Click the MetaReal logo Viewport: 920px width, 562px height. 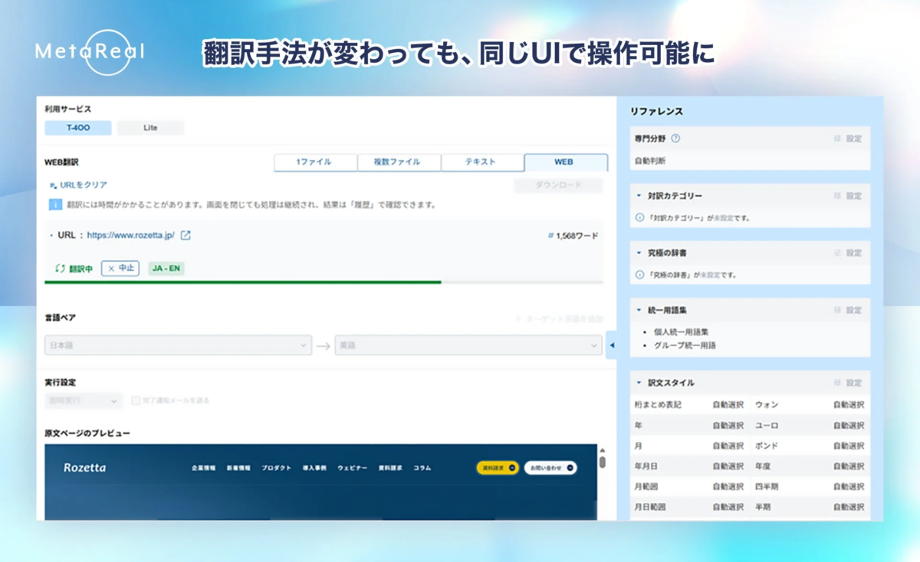point(88,52)
